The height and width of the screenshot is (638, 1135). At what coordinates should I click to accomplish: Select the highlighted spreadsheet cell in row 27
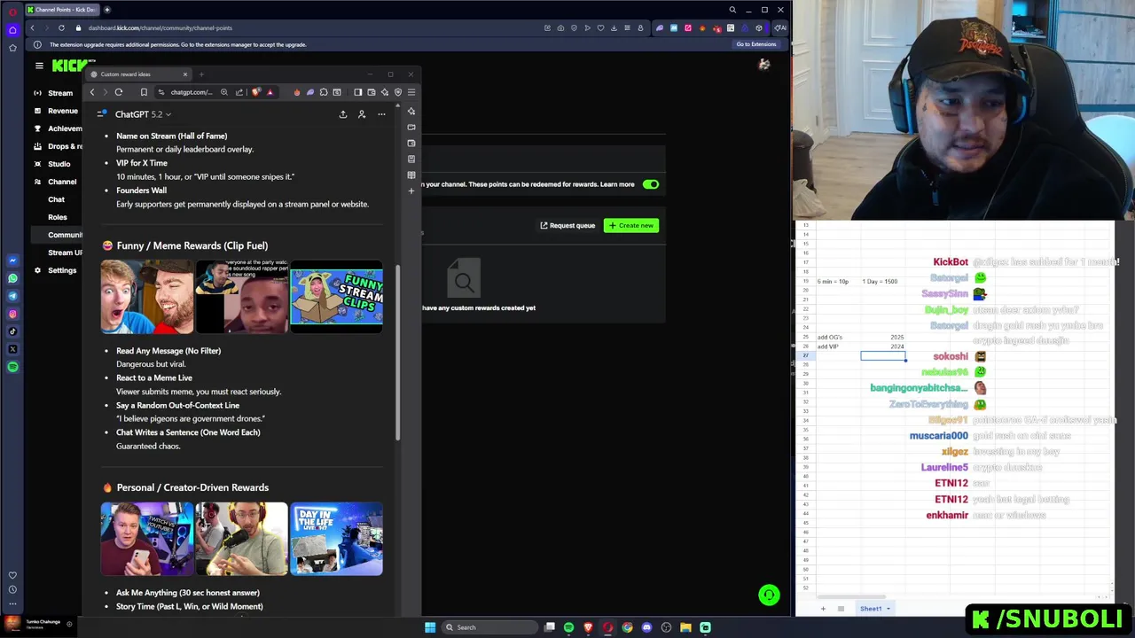[883, 355]
